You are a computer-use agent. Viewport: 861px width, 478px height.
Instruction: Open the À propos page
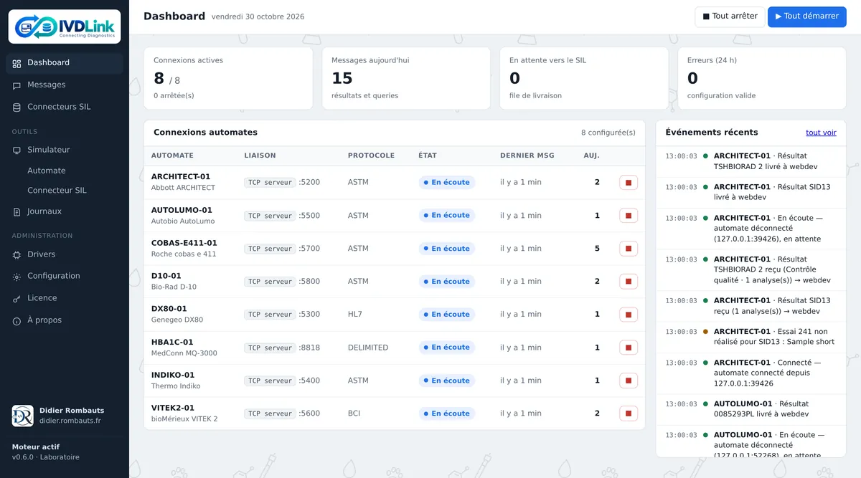[65, 321]
